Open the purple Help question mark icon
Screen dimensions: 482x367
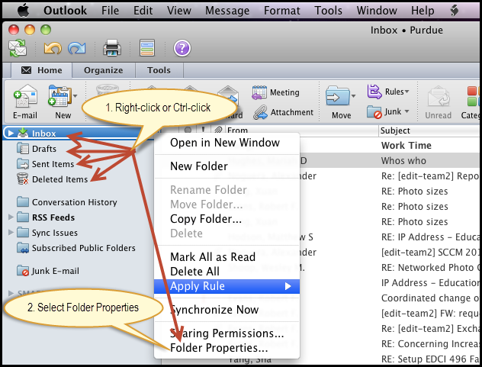(182, 48)
